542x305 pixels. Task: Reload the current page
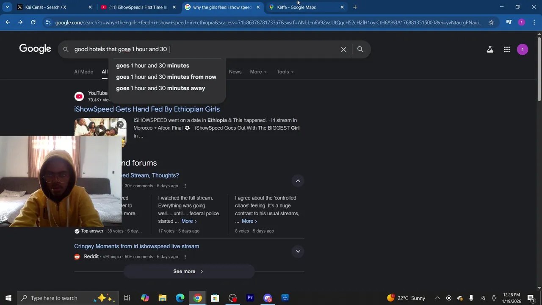click(33, 22)
